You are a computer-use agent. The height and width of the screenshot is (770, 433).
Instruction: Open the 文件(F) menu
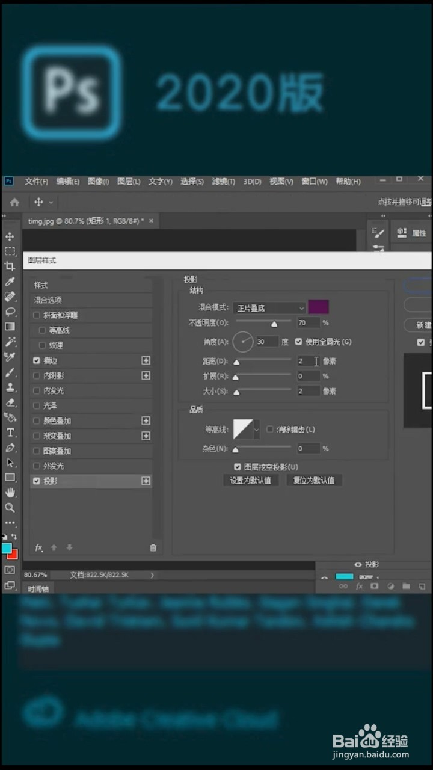(36, 182)
